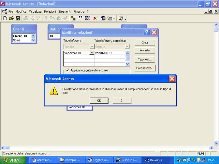Click the Print Preview toolbar icon

coord(32,18)
